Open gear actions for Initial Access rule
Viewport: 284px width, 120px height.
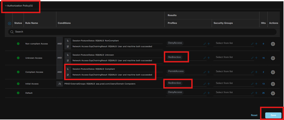273,84
